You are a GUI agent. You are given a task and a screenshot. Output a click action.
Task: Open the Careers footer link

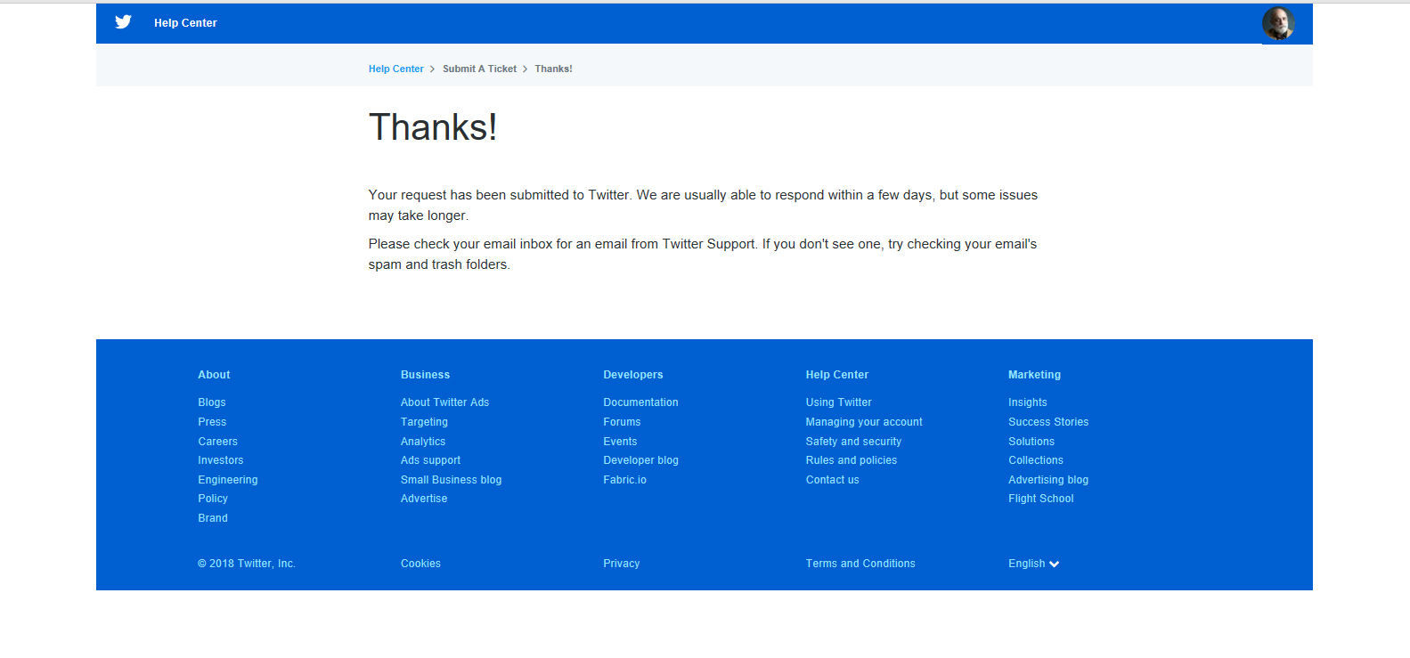coord(217,442)
